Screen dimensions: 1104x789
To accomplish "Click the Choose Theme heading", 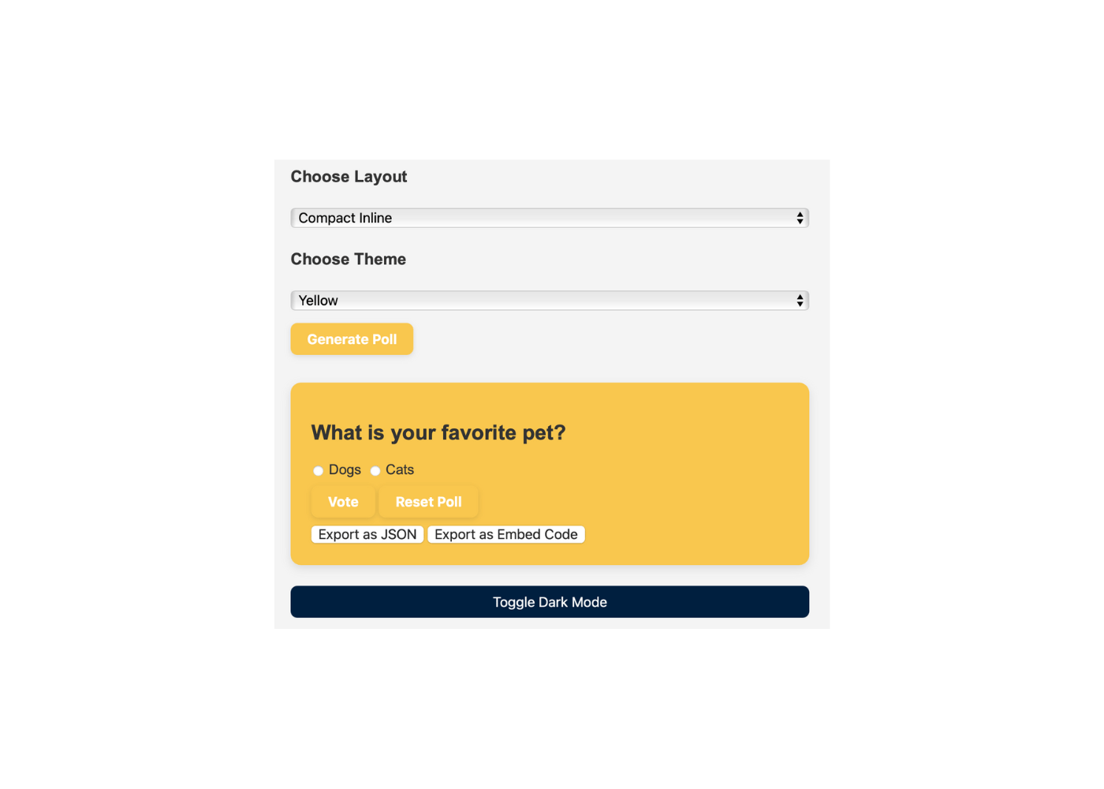I will coord(348,259).
